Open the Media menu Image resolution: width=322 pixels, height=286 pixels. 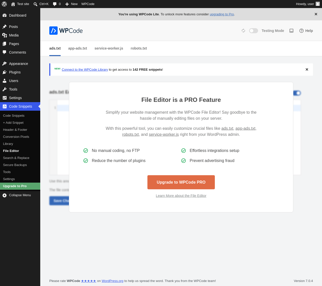pos(20,35)
